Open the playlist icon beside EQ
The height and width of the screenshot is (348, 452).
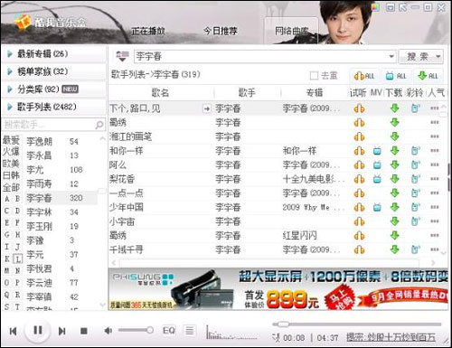click(x=190, y=331)
